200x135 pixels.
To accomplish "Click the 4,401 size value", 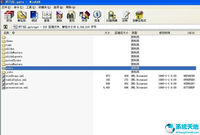I will [x=106, y=88].
